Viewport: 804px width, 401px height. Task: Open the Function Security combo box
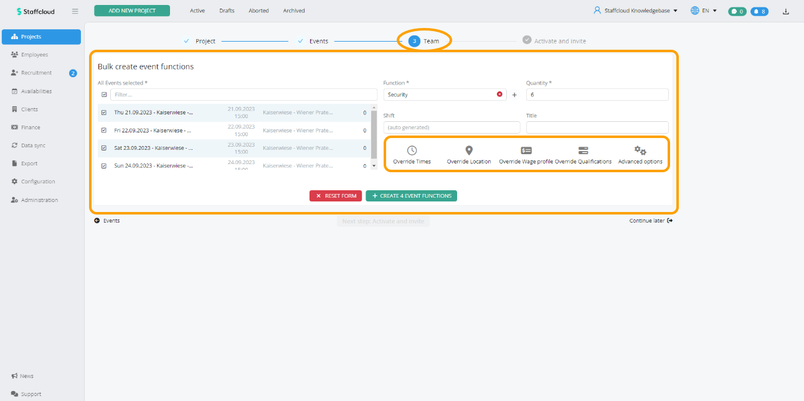pos(445,94)
